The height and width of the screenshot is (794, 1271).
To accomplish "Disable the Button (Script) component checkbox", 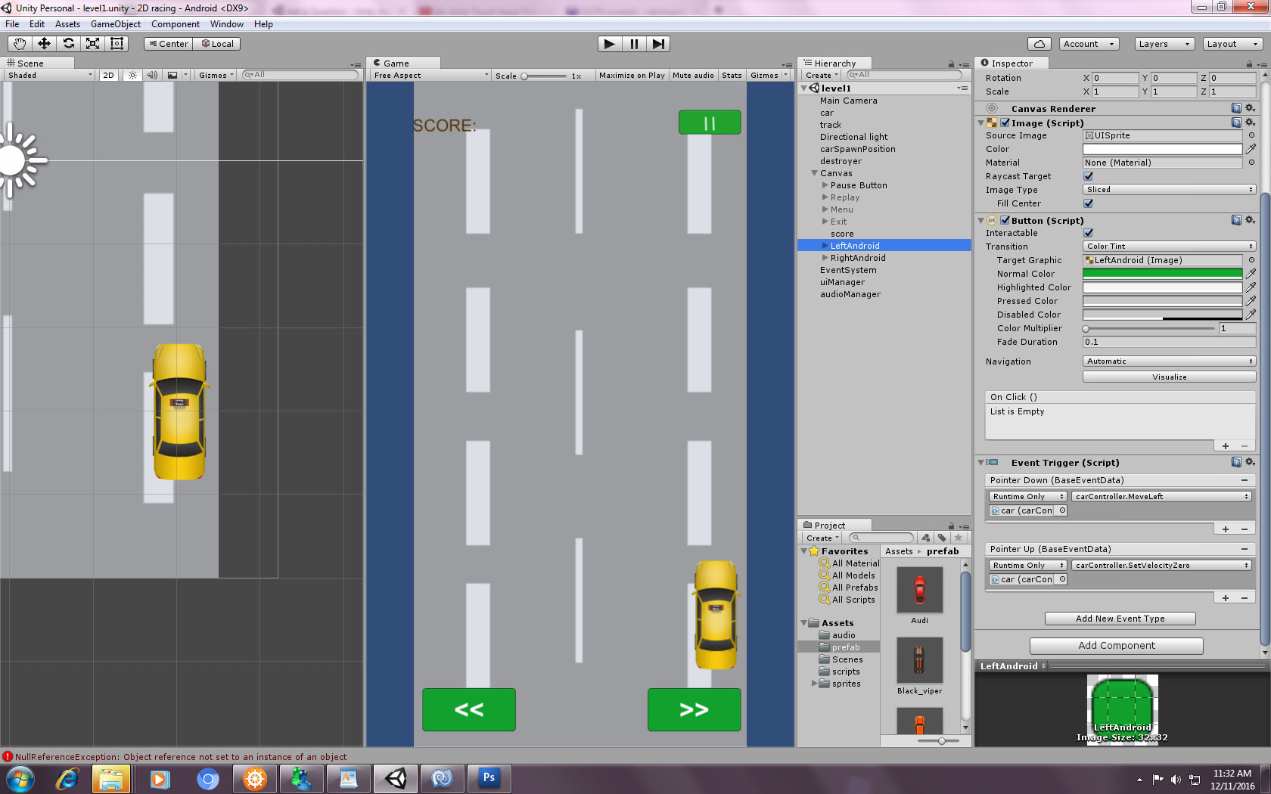I will (1005, 220).
